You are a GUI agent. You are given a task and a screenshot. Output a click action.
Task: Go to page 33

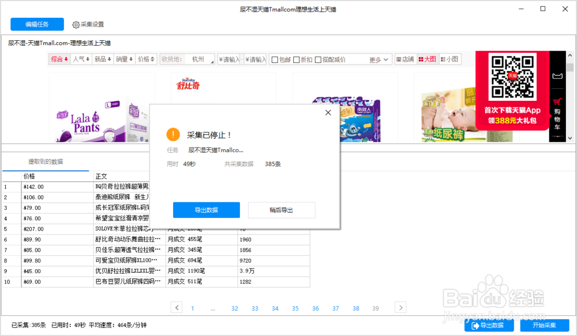pos(254,308)
